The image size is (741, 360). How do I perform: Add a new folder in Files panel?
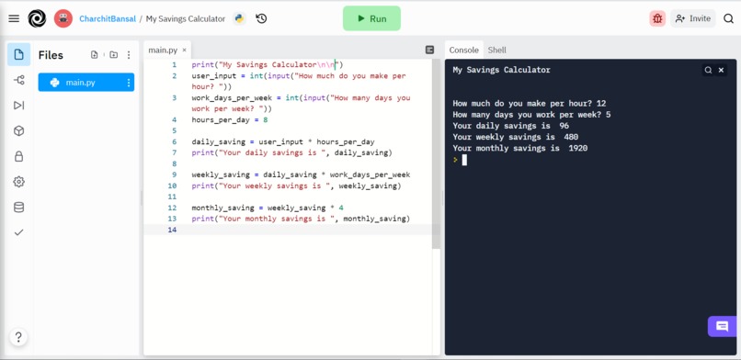point(113,55)
